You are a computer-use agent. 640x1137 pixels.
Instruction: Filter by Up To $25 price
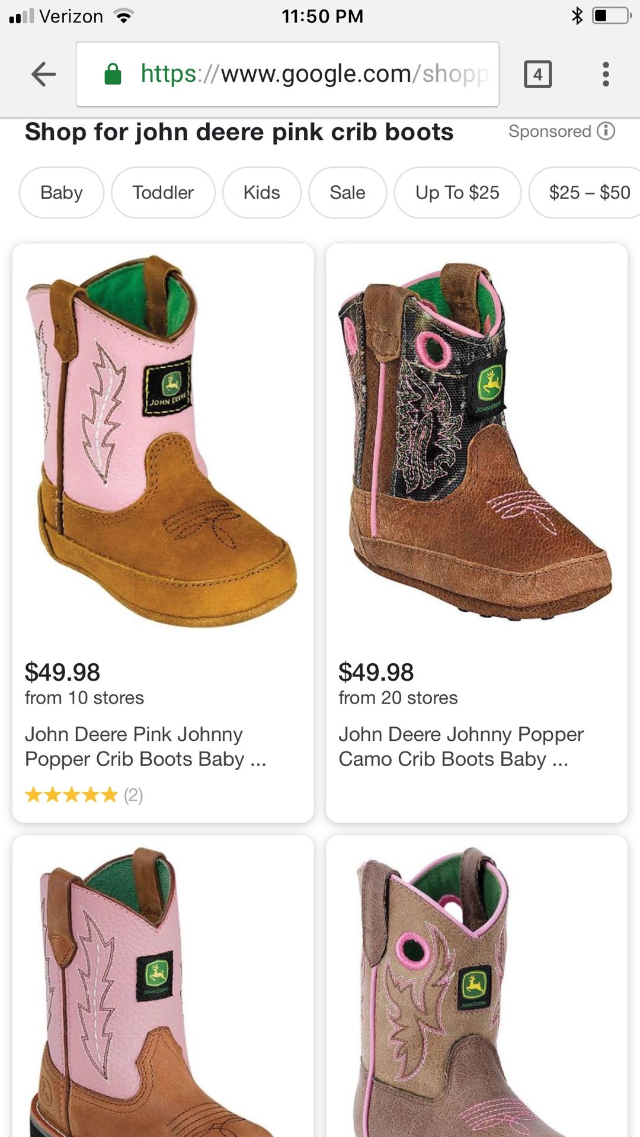[457, 192]
